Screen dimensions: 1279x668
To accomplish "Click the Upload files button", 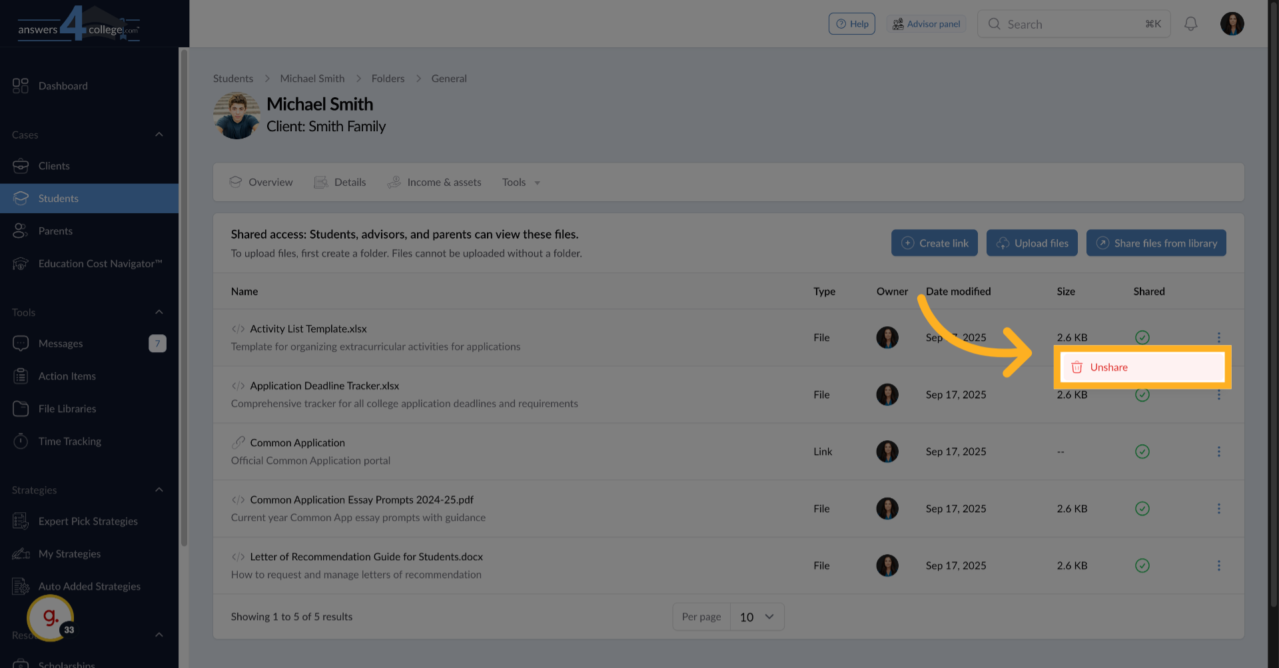I will click(x=1031, y=243).
